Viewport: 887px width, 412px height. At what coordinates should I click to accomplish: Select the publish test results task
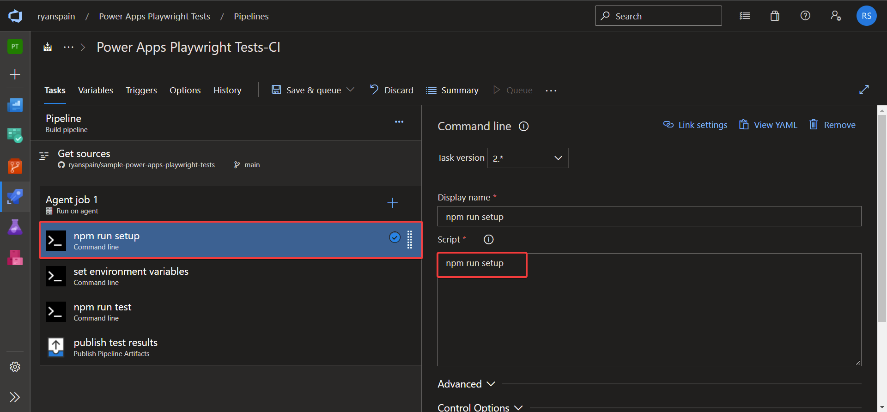coord(231,347)
